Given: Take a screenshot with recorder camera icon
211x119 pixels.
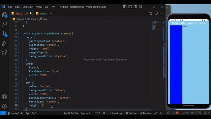Looking at the screenshot, I should tap(193, 112).
